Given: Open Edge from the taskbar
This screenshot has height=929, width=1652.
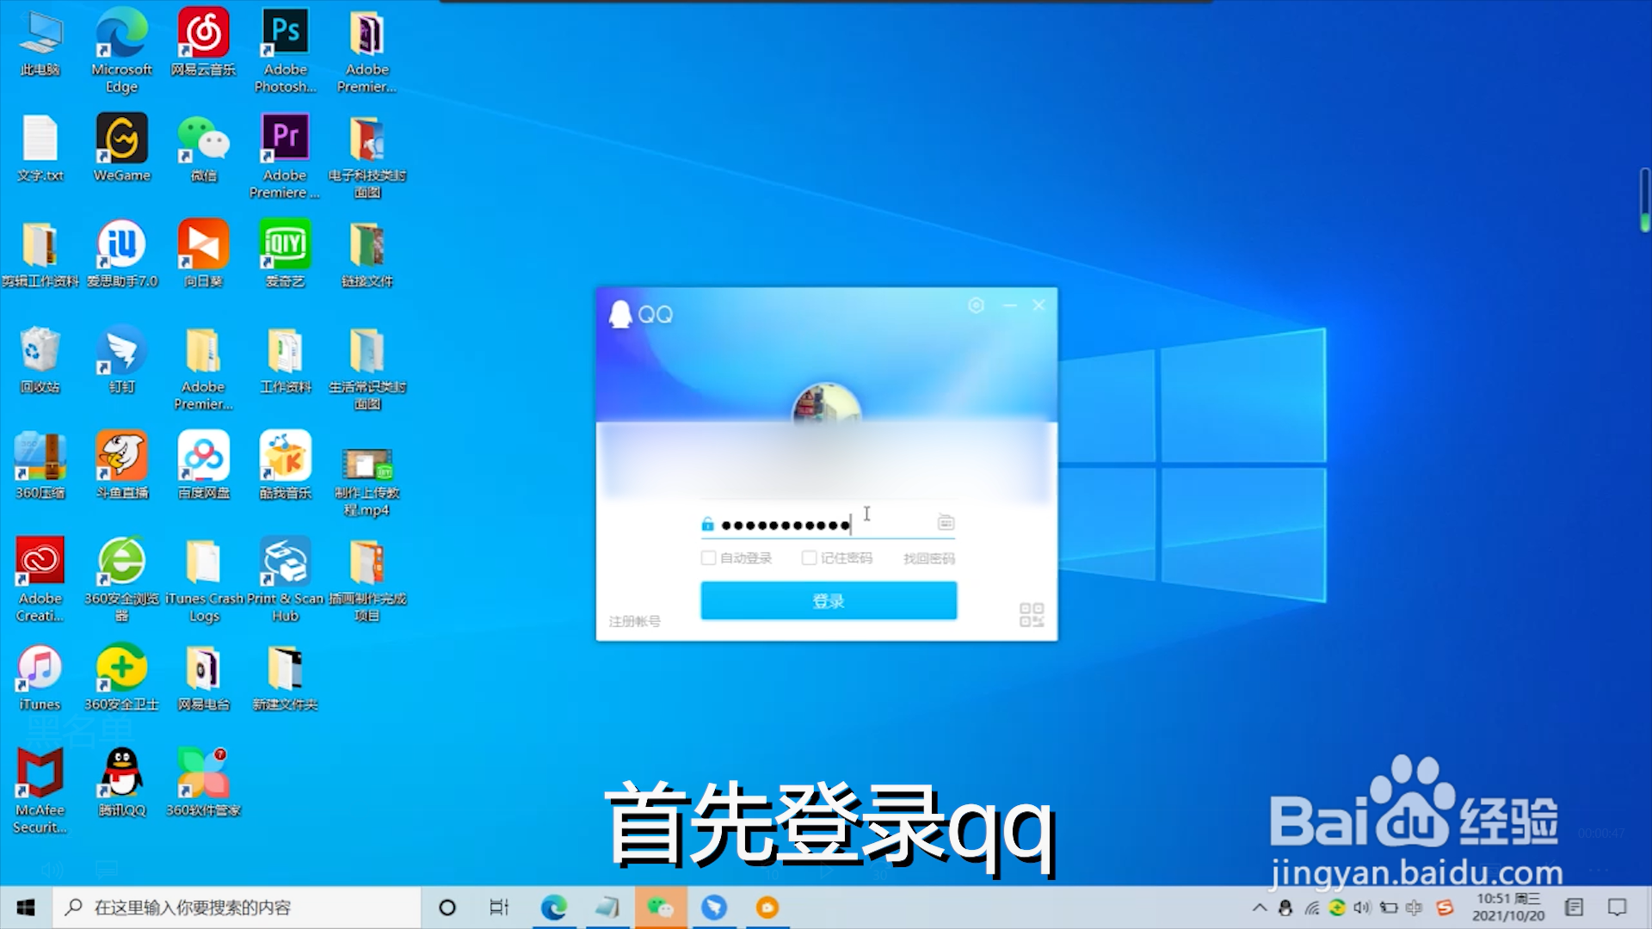Looking at the screenshot, I should (553, 907).
